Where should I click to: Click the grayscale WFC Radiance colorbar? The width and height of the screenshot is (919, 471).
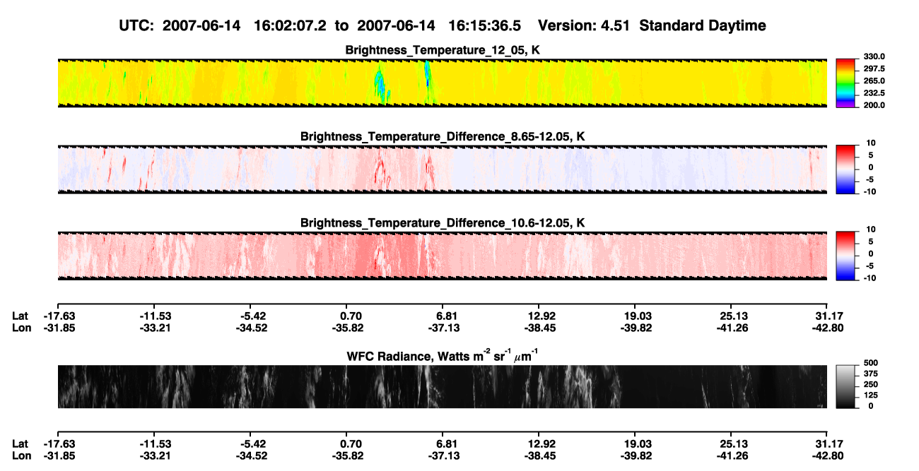click(846, 386)
